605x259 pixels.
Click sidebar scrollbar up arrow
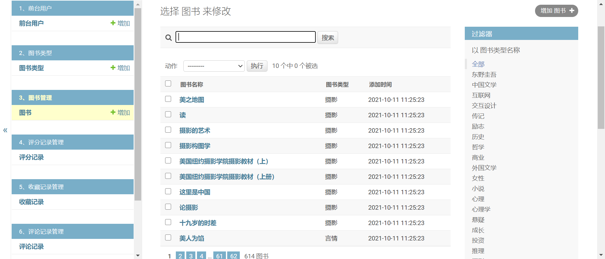[138, 4]
